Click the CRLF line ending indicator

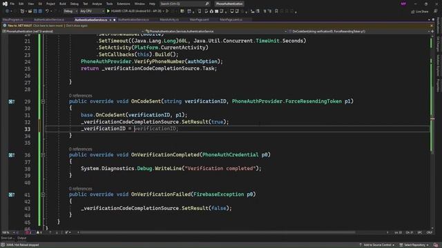[x=430, y=233]
